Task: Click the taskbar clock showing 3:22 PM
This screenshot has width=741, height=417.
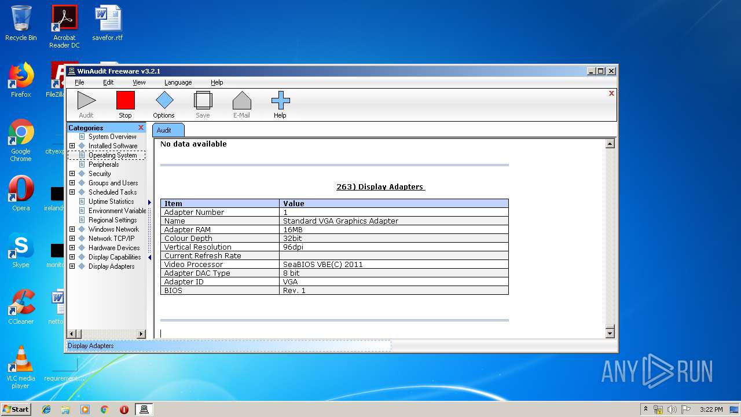Action: tap(711, 409)
